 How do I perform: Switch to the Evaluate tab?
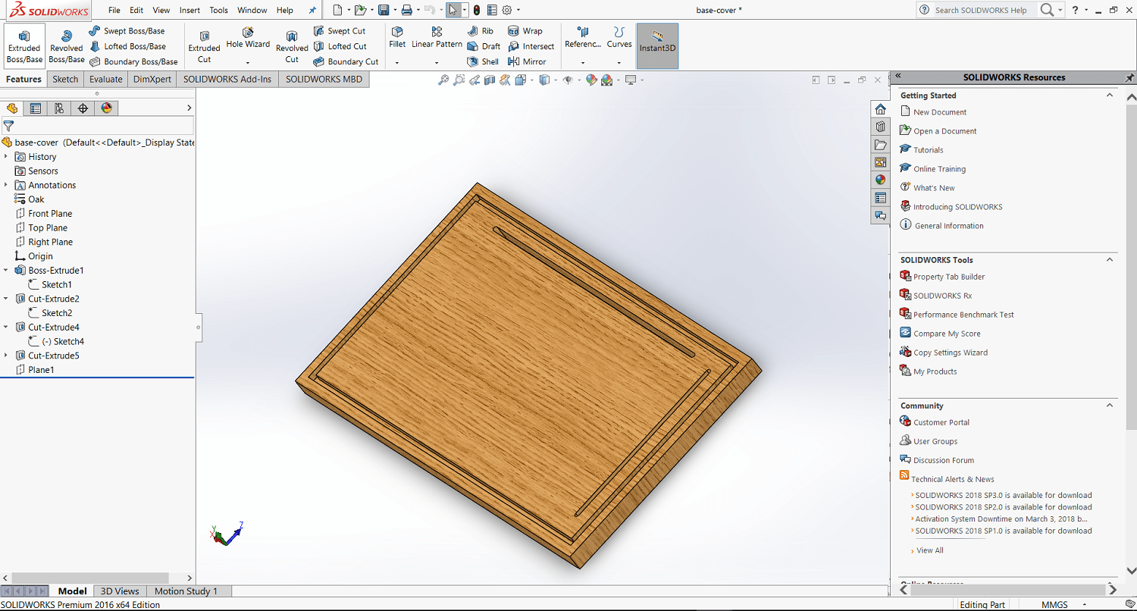point(106,79)
